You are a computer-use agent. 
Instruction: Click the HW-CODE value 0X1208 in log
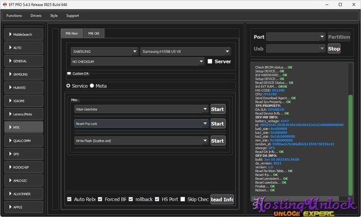pyautogui.click(x=278, y=90)
